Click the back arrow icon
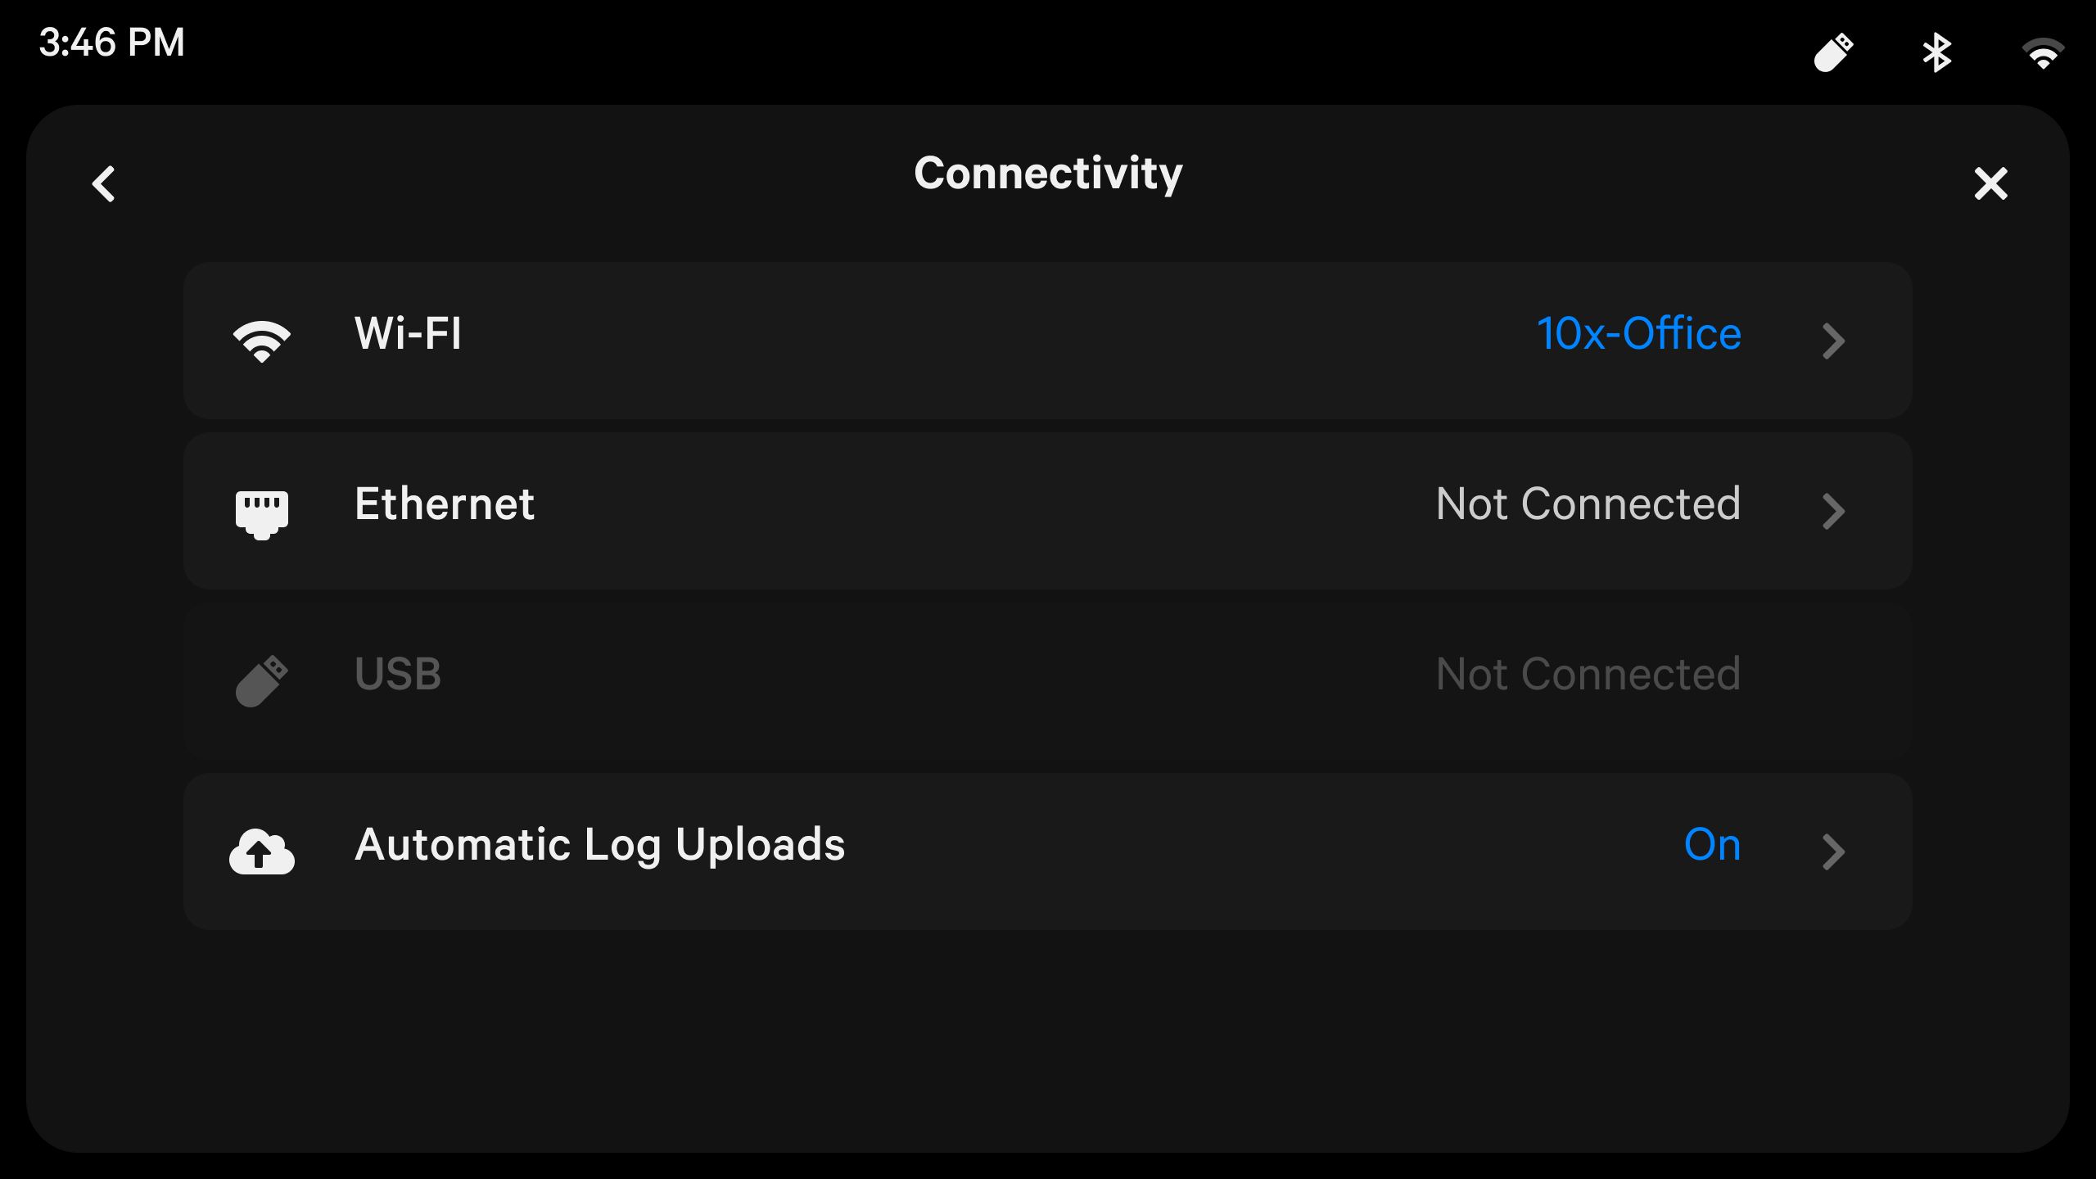The image size is (2096, 1179). [104, 183]
